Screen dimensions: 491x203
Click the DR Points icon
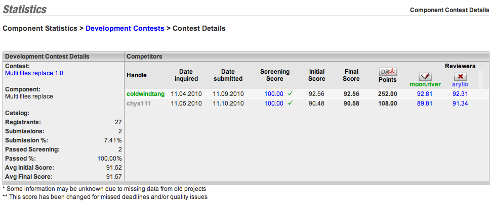(388, 72)
